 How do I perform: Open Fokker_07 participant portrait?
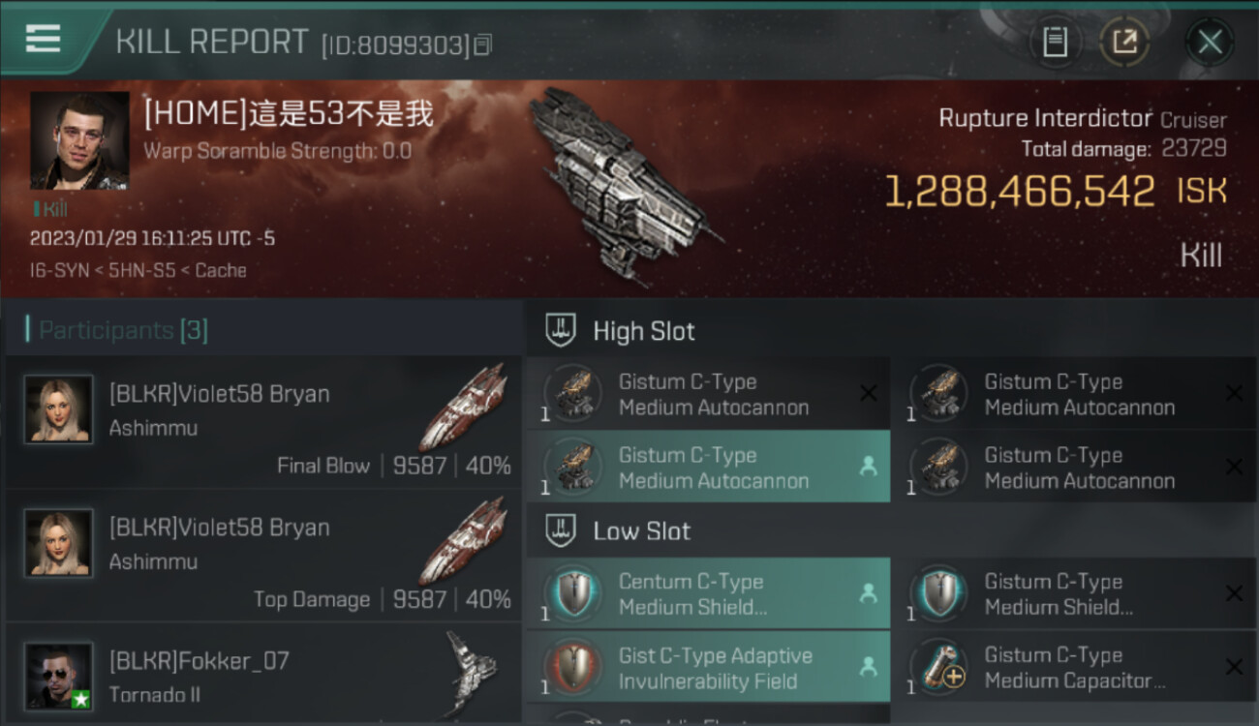coord(59,675)
